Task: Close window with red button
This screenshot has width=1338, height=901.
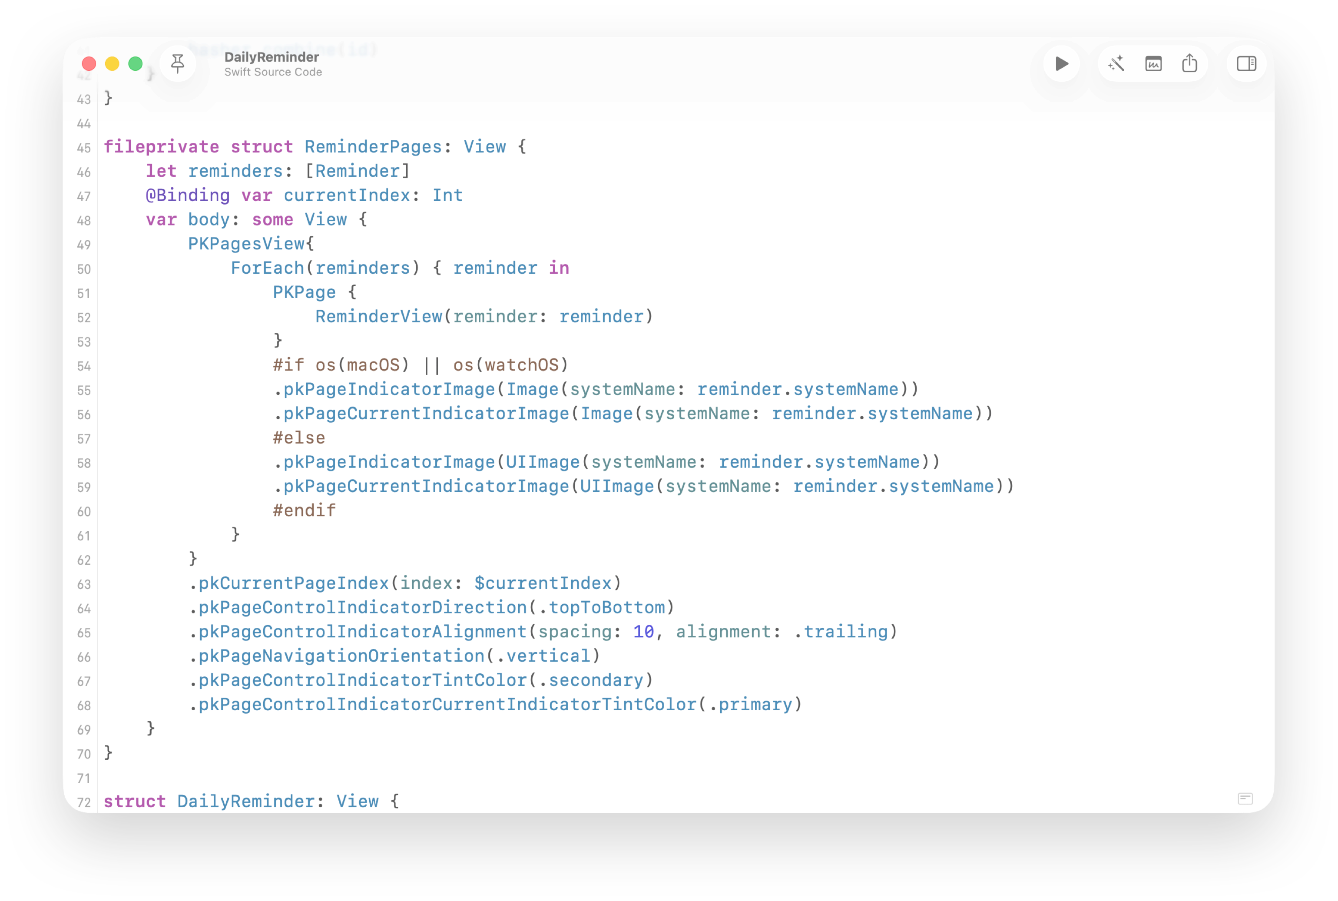Action: (x=89, y=64)
